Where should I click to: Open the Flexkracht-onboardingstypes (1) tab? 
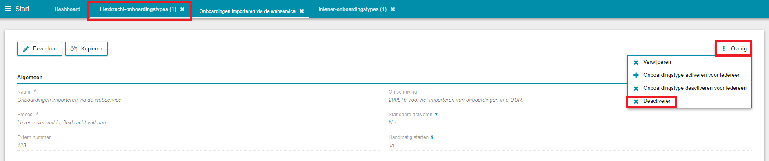138,9
